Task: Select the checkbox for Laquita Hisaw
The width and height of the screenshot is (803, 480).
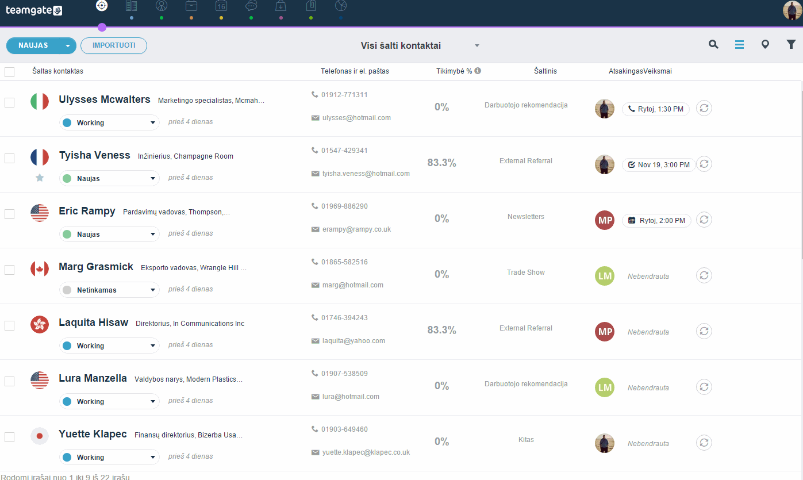Action: click(x=9, y=325)
